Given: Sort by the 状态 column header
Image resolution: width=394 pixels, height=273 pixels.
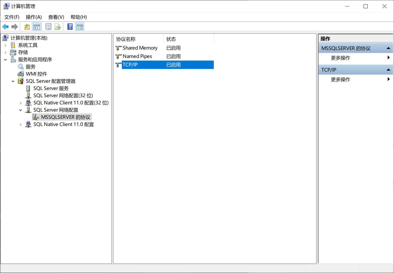Looking at the screenshot, I should point(189,39).
